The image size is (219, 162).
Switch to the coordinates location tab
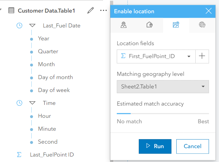(123, 25)
